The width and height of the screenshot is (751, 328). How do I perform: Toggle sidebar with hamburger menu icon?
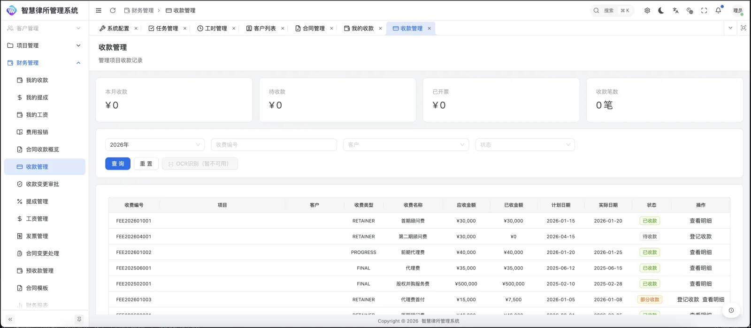coord(99,10)
